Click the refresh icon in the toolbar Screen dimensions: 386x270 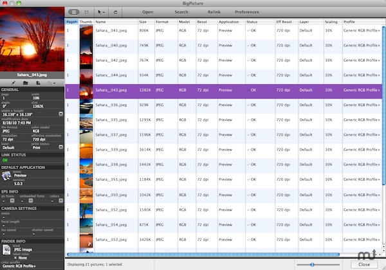coord(116,12)
